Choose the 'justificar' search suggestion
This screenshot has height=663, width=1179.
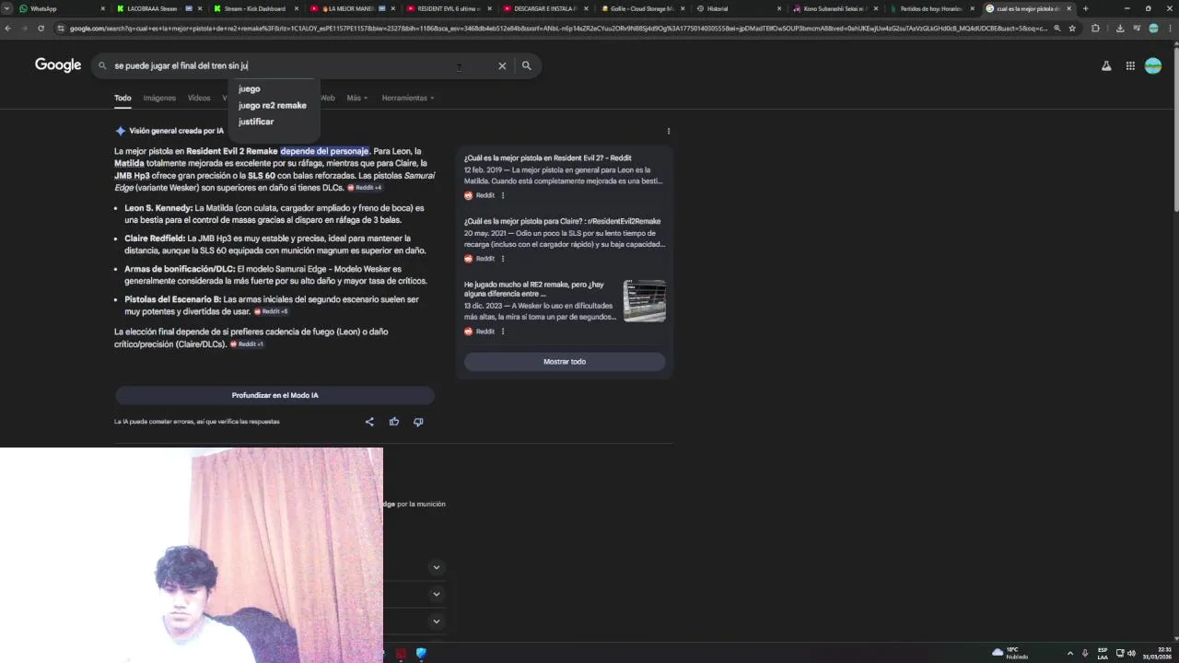(x=256, y=122)
